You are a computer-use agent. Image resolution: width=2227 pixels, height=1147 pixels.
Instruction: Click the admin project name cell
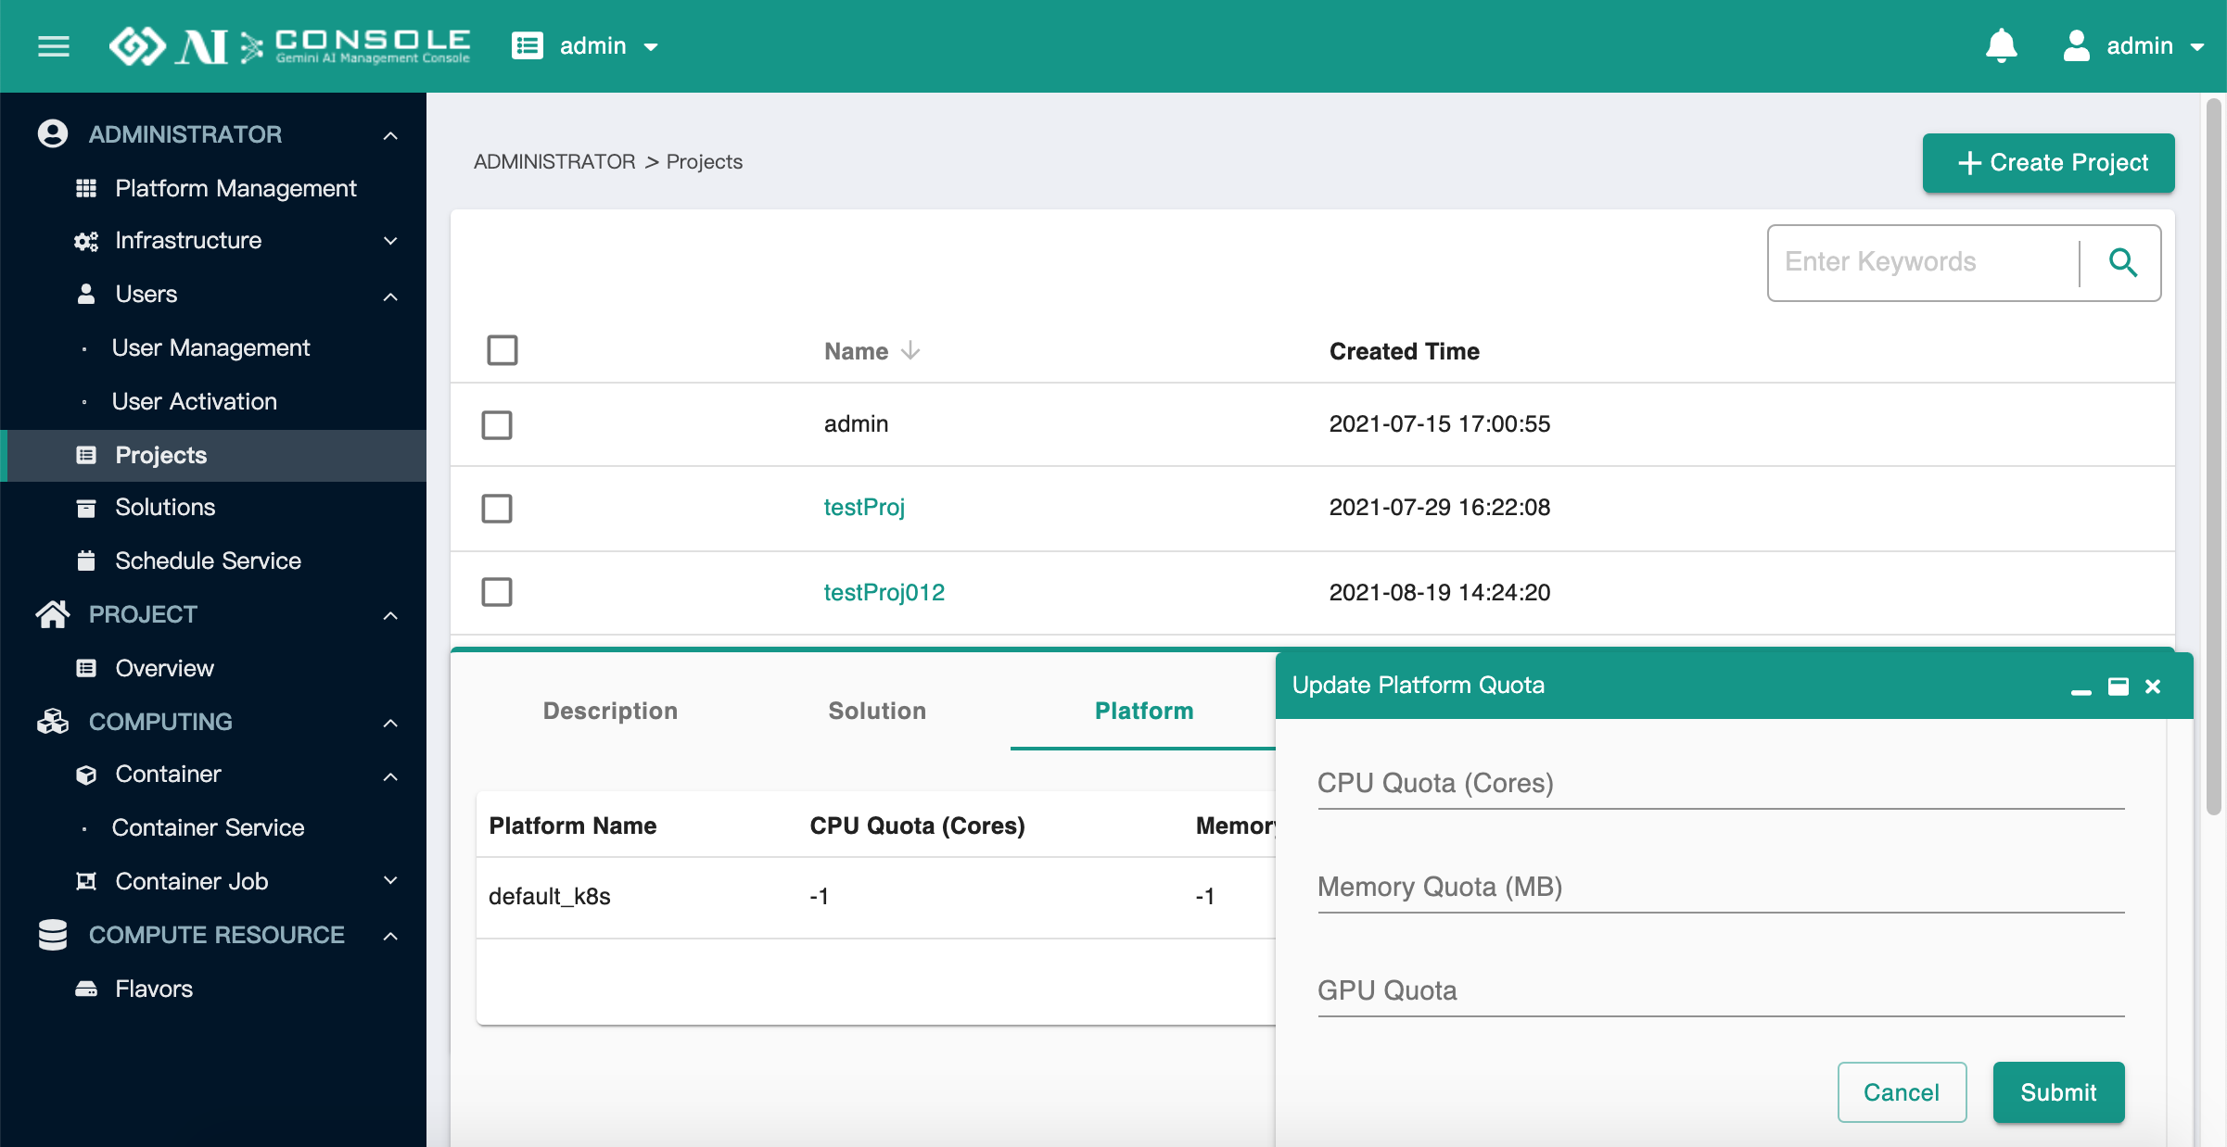(x=856, y=423)
